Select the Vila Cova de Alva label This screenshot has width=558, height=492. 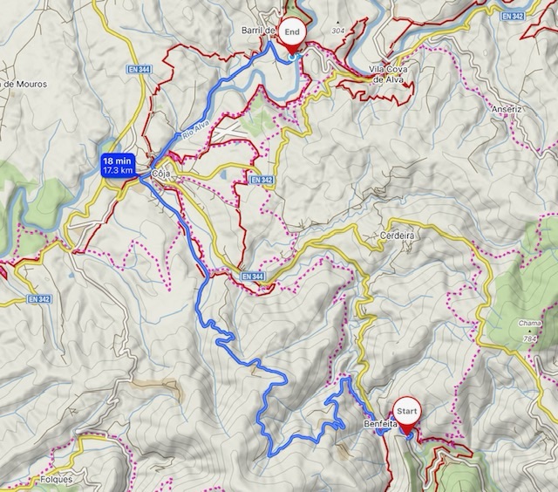pos(388,74)
